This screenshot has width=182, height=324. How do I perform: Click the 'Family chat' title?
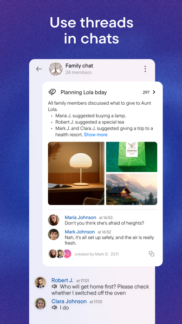click(x=79, y=66)
